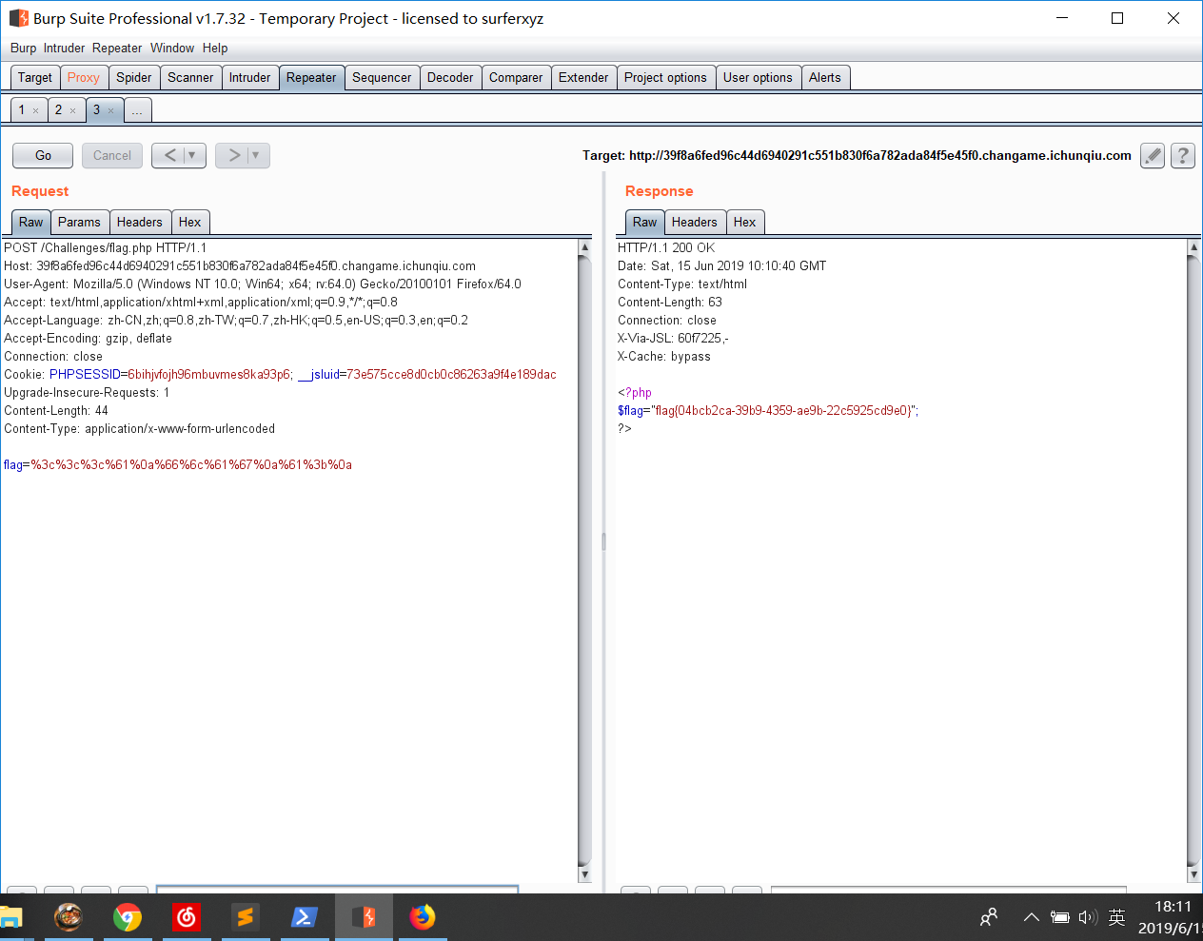Screen dimensions: 1203x941
Task: Open Firefox from the taskbar
Action: [423, 917]
